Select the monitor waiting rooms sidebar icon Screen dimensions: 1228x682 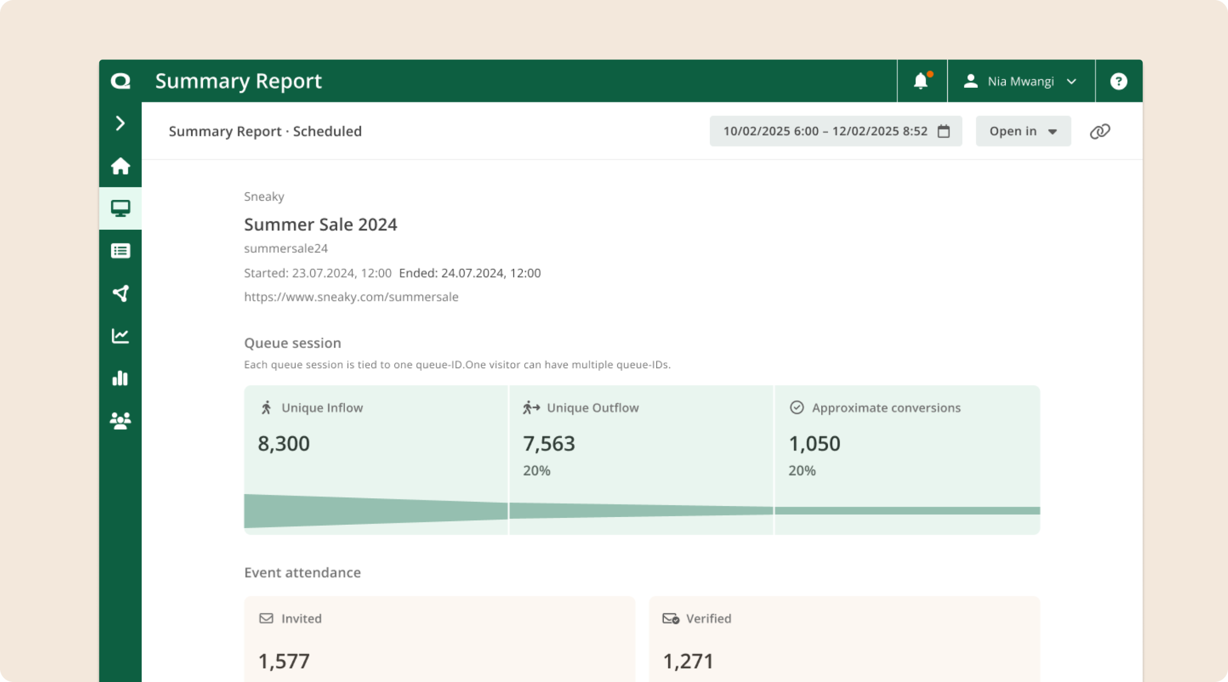[x=120, y=208]
